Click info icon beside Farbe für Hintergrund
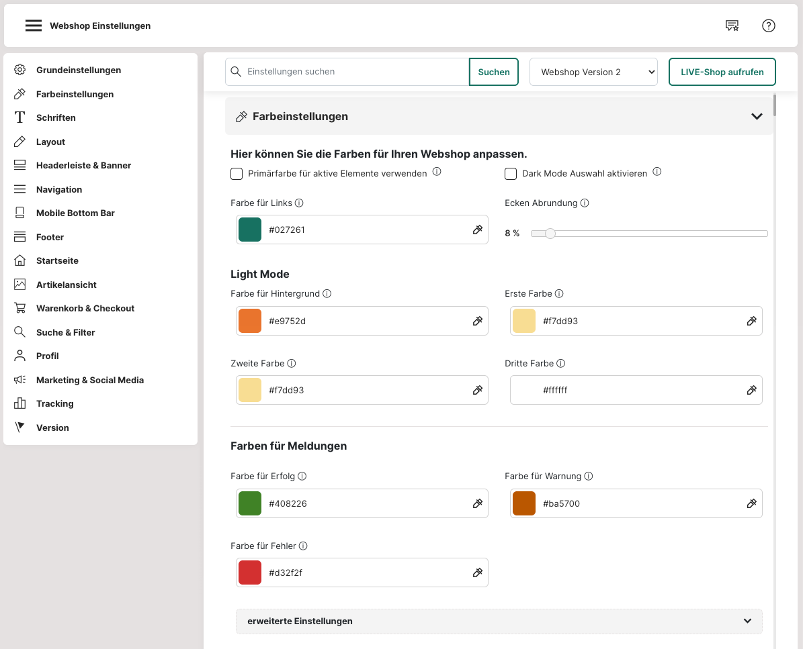The width and height of the screenshot is (803, 649). point(327,293)
